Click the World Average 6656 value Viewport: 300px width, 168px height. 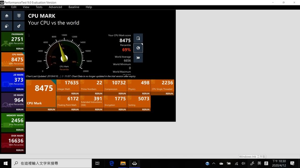tap(127, 61)
